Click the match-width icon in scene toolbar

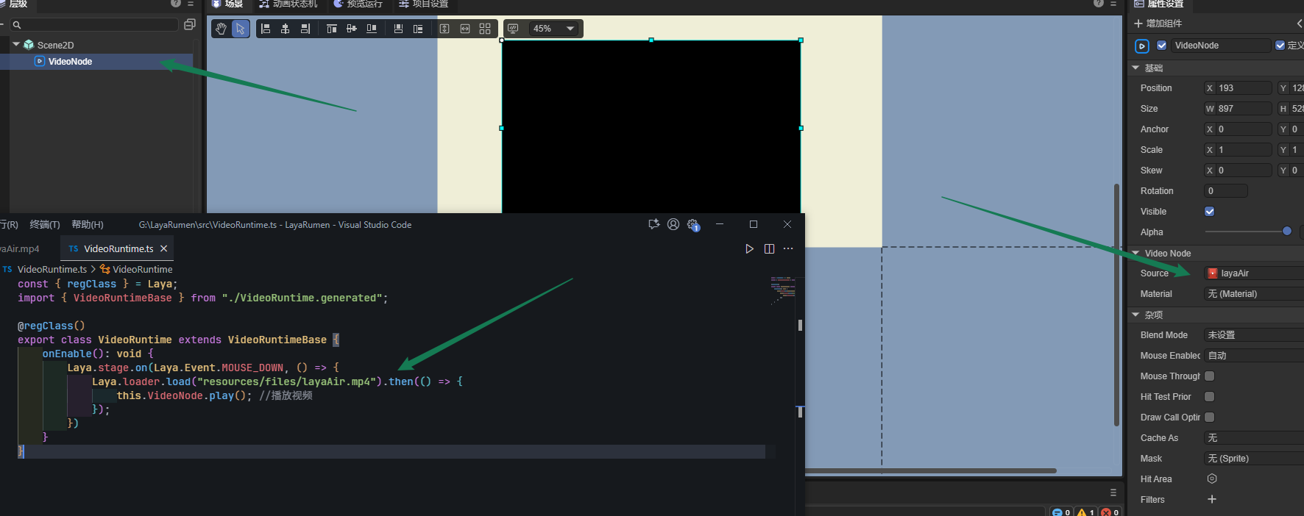(418, 29)
